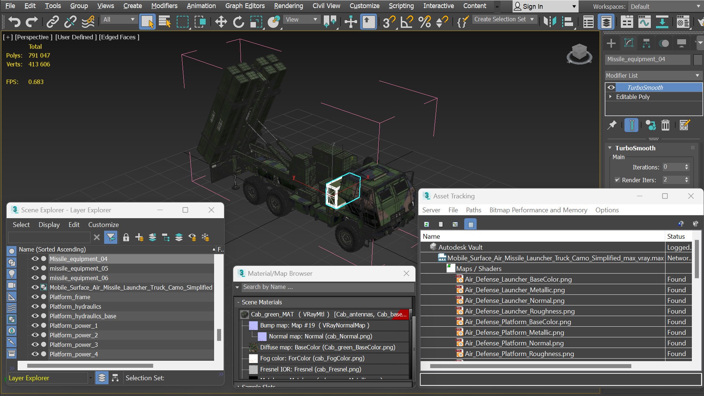Image resolution: width=704 pixels, height=396 pixels.
Task: Click Cab_green_MAT material swatch
Action: (245, 315)
